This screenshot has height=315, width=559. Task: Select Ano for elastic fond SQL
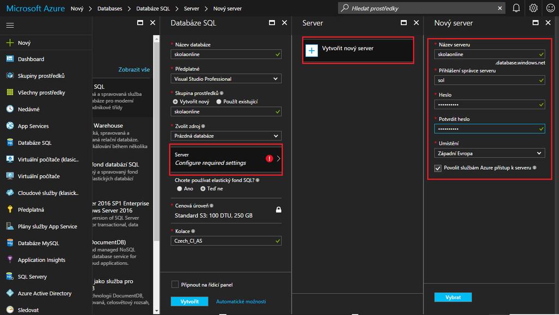[x=179, y=188]
